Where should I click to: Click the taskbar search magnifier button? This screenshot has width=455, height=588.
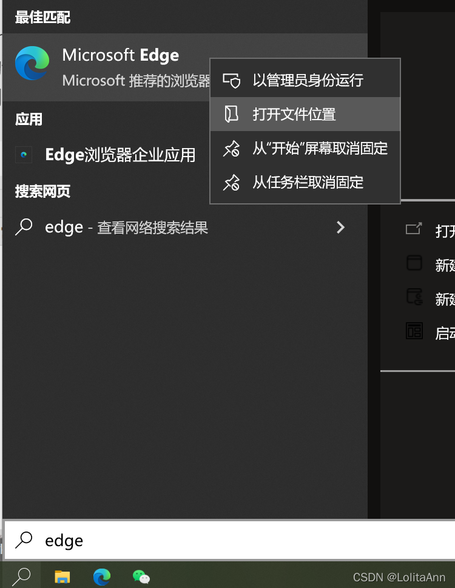[x=21, y=576]
